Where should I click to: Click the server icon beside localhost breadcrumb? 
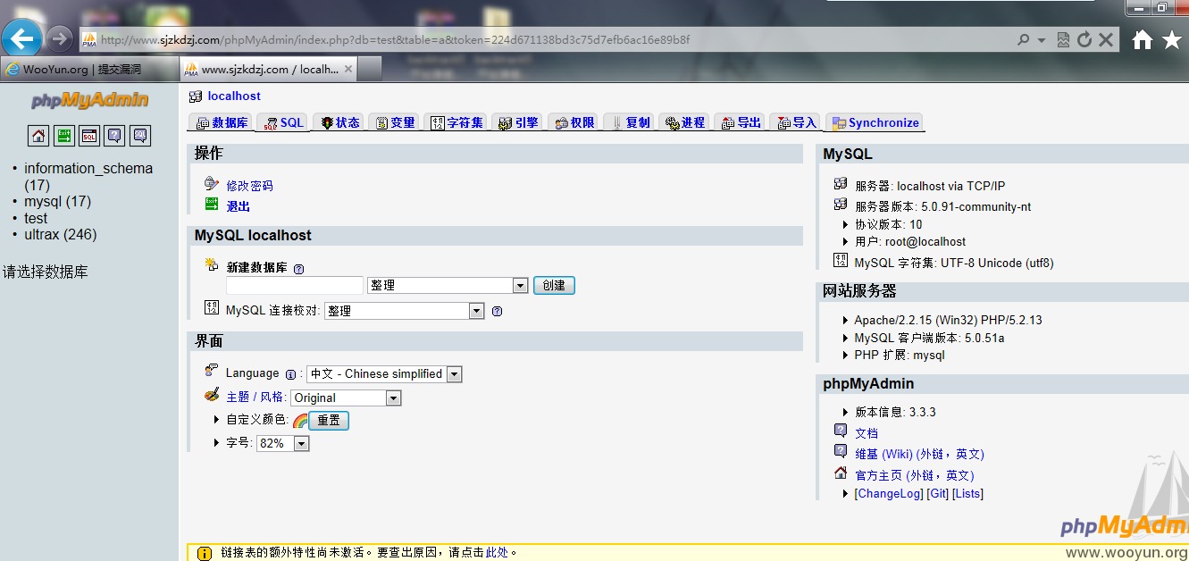(196, 96)
